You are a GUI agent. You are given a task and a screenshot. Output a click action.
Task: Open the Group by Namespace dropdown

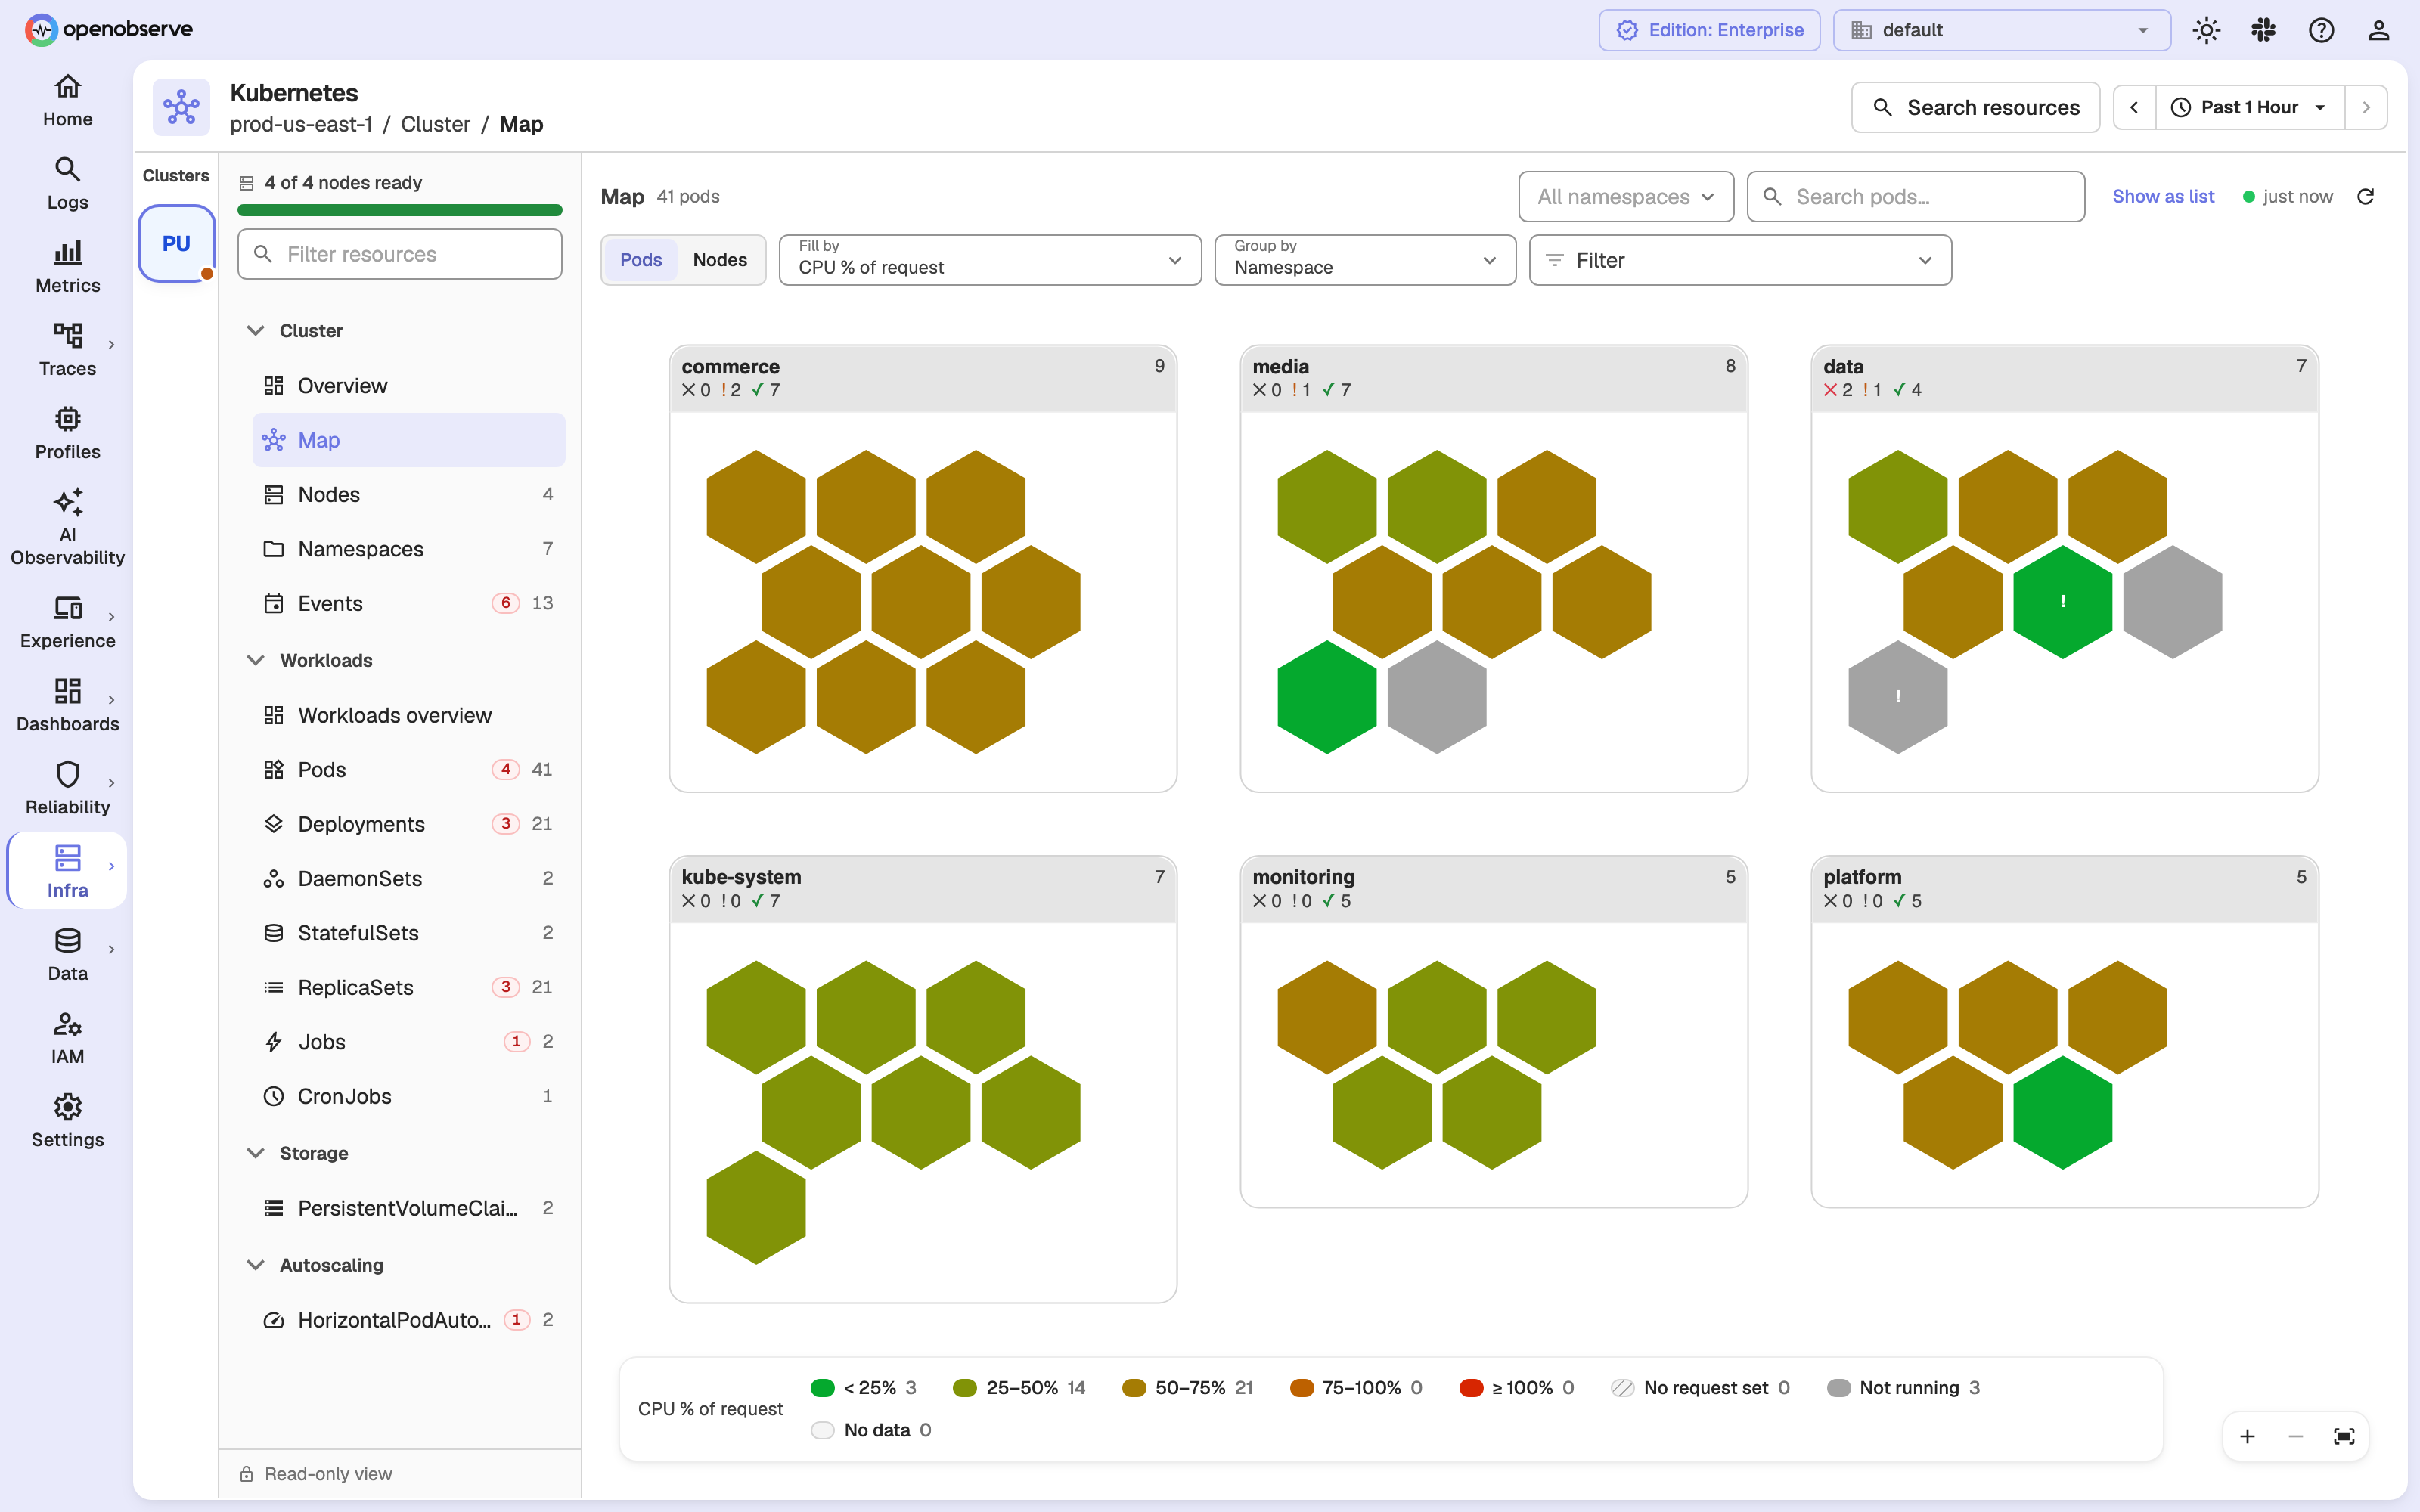point(1365,260)
